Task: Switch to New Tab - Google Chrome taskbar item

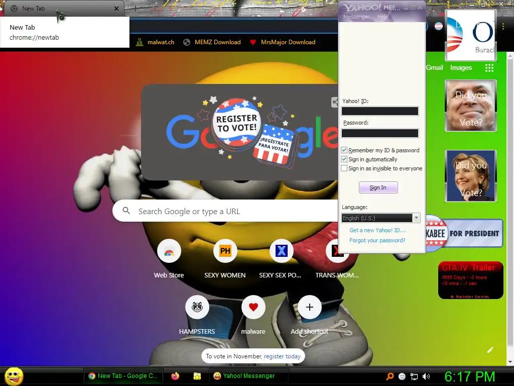Action: (123, 376)
